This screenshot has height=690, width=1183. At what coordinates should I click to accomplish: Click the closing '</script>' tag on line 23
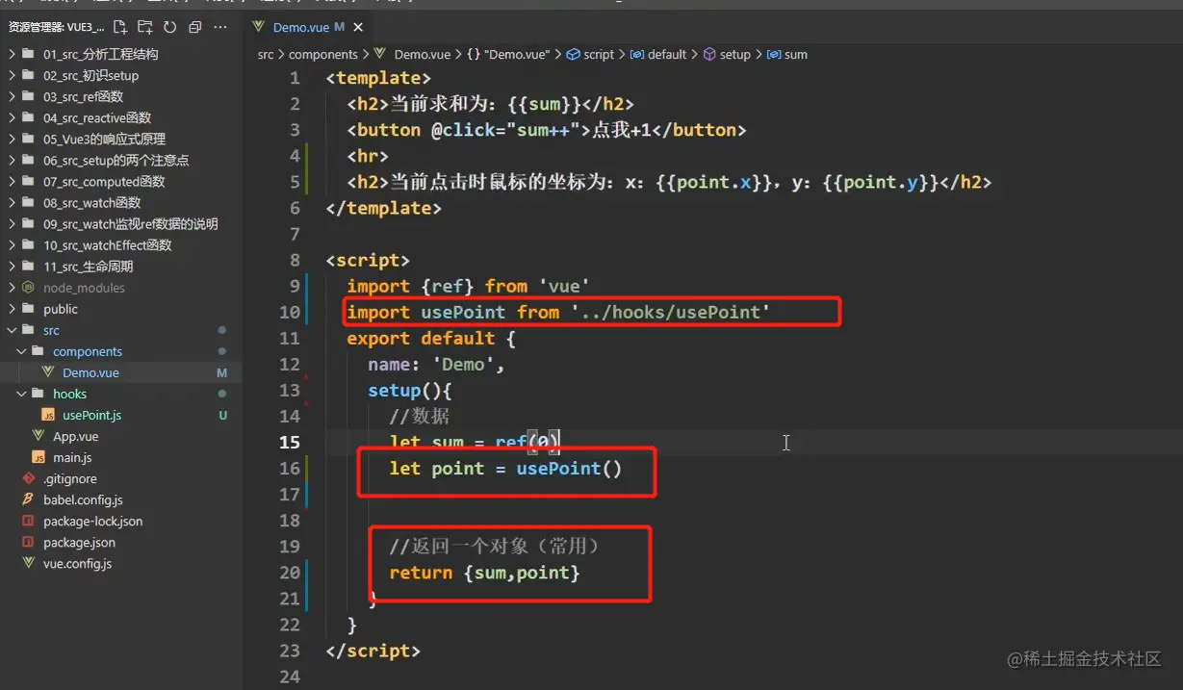click(373, 651)
